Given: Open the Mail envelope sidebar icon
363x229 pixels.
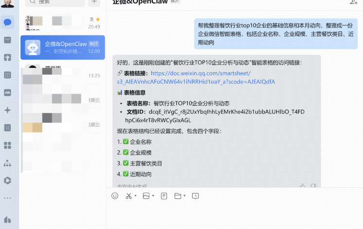Looking at the screenshot, I should pyautogui.click(x=7, y=40).
